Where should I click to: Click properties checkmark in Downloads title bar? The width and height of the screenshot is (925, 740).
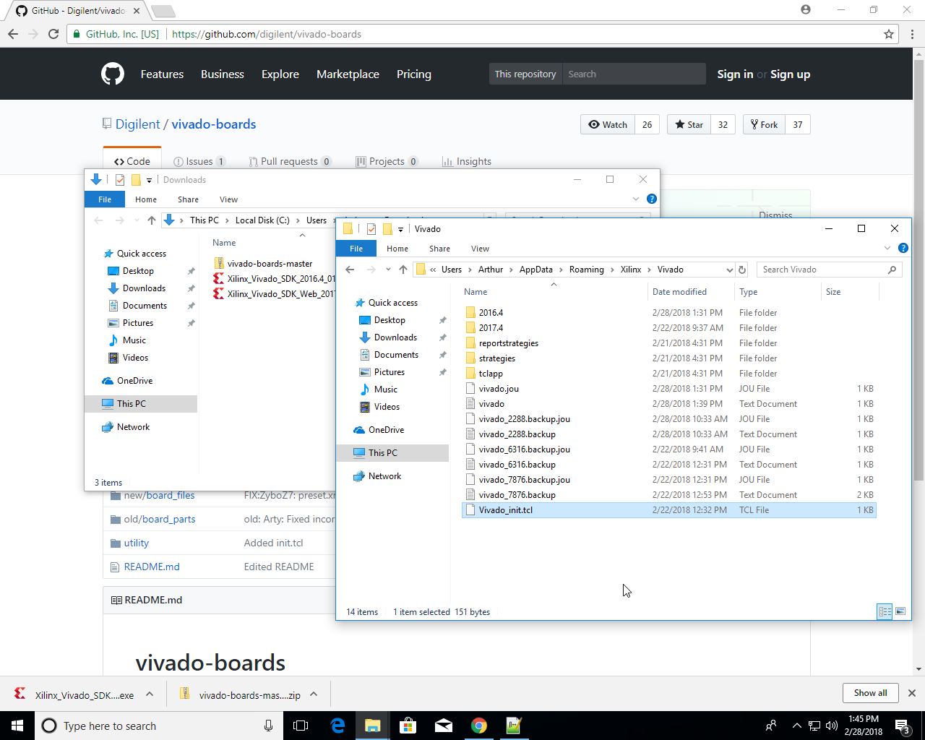120,180
